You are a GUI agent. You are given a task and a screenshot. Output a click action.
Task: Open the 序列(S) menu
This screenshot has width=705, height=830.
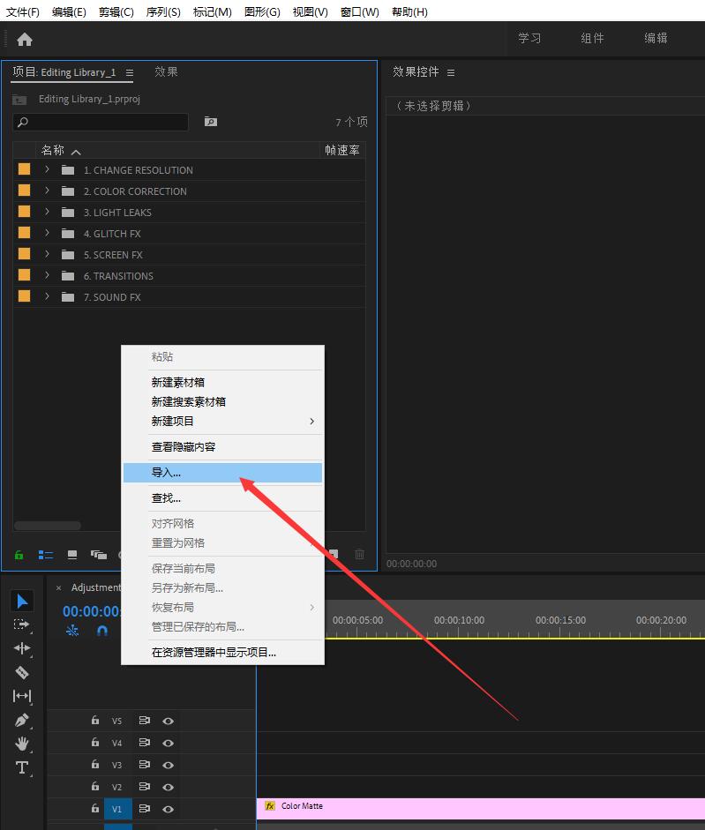click(x=163, y=11)
